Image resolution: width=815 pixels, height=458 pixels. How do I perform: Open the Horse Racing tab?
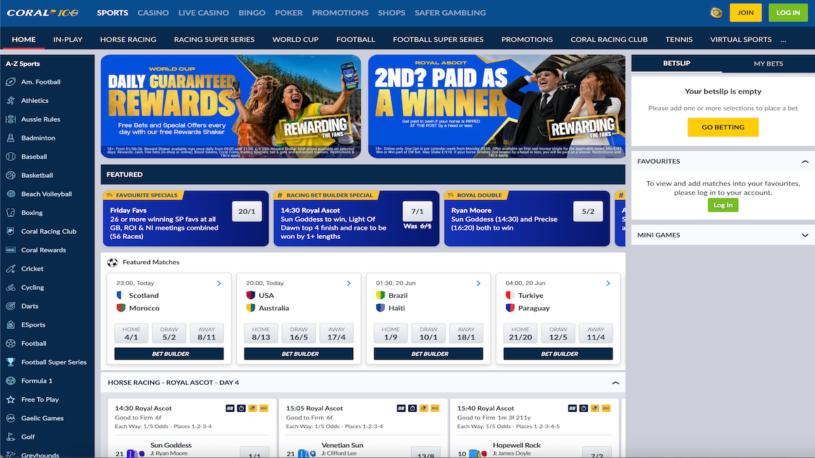coord(128,39)
